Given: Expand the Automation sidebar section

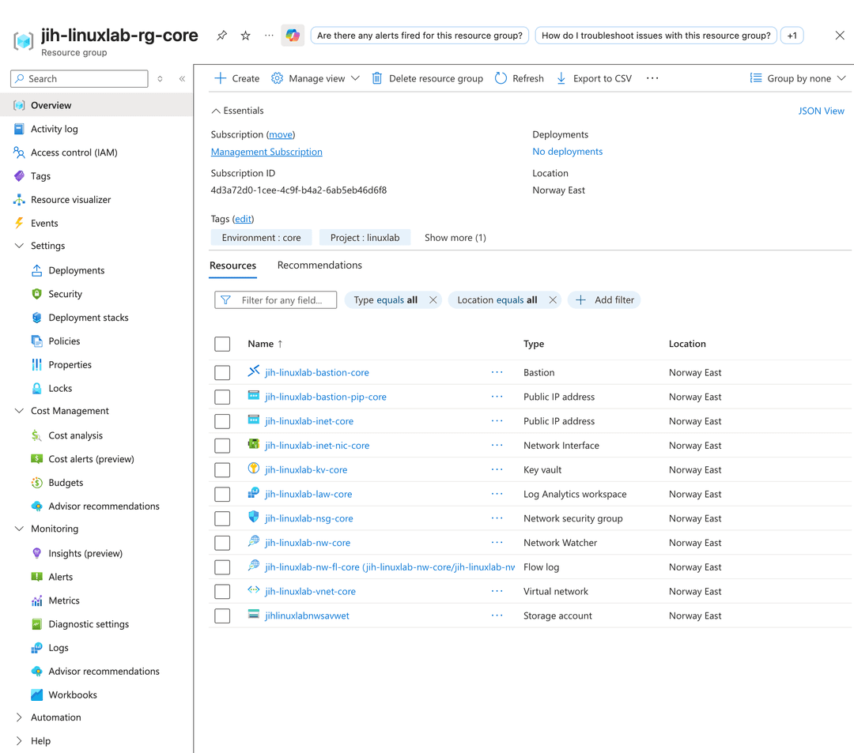Looking at the screenshot, I should 19,717.
